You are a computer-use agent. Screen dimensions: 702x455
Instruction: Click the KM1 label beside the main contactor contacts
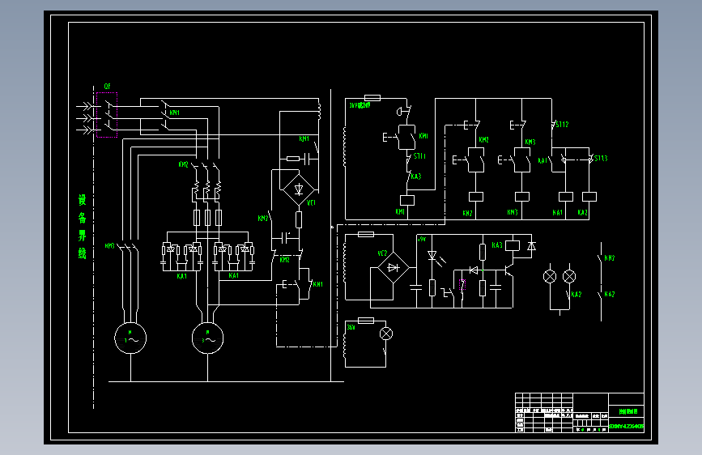(175, 113)
